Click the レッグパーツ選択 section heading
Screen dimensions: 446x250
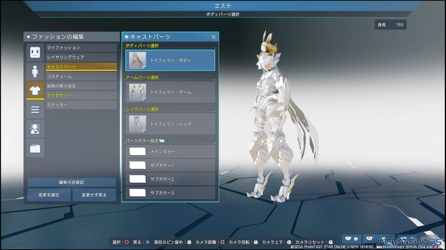point(142,109)
